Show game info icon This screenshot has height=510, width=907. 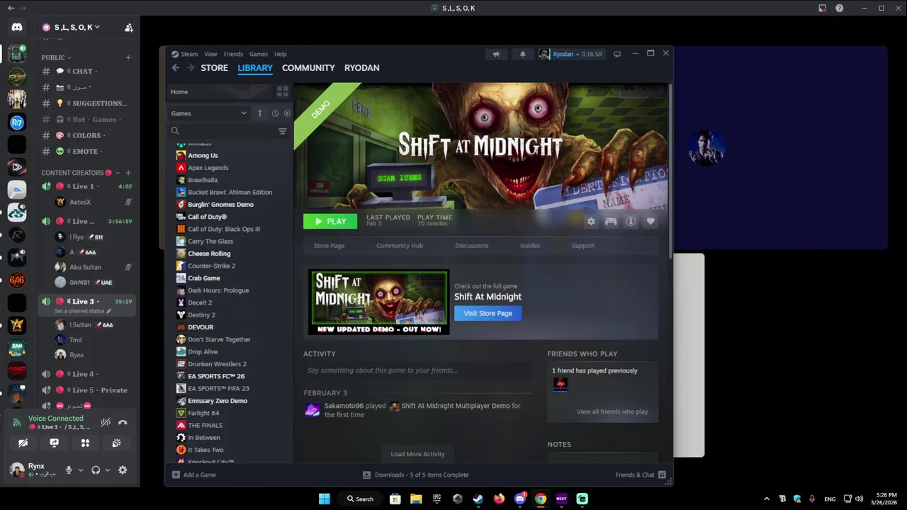[631, 222]
